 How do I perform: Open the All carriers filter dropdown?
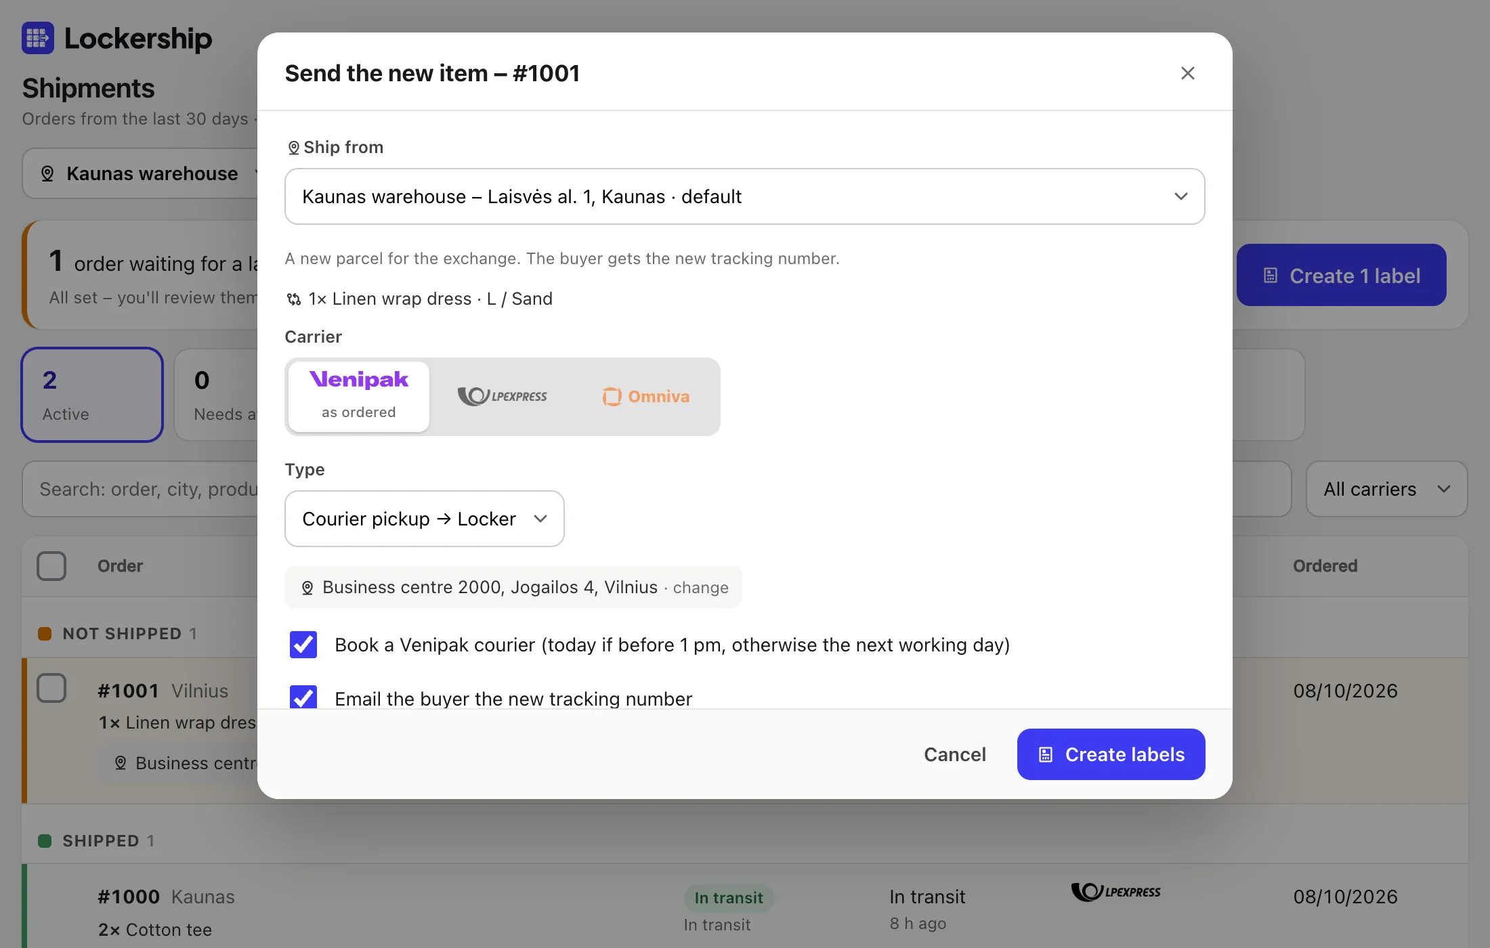pyautogui.click(x=1386, y=489)
